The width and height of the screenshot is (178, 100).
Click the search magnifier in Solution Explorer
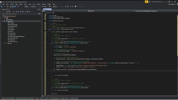pos(39,14)
